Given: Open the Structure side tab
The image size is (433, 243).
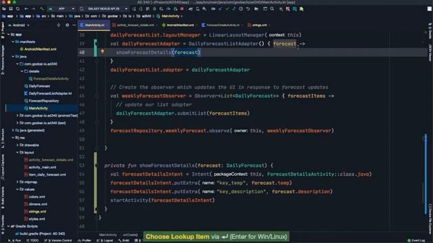Looking at the screenshot, I should (x=3, y=138).
